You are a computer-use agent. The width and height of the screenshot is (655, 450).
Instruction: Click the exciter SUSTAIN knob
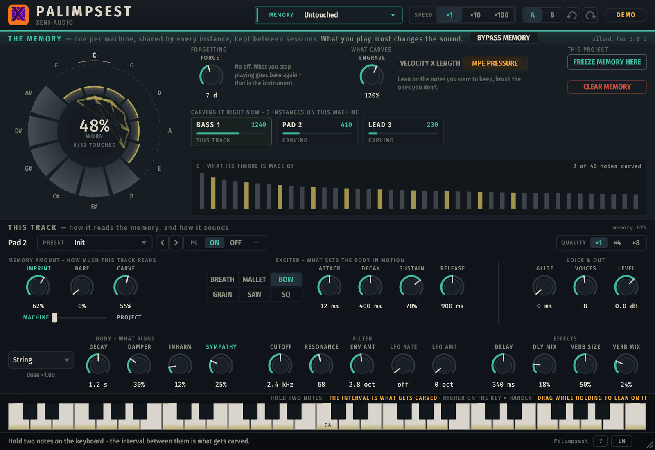(x=411, y=286)
